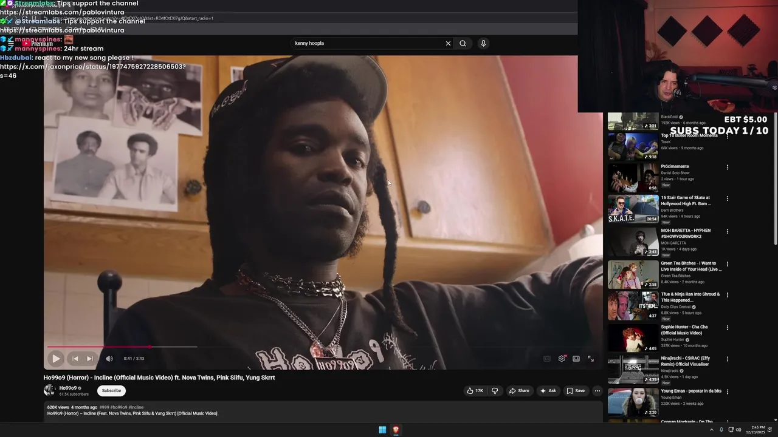Open player settings gear icon

(x=562, y=359)
